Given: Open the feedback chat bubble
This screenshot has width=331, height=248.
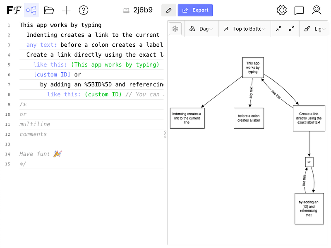Looking at the screenshot, I should [x=299, y=10].
